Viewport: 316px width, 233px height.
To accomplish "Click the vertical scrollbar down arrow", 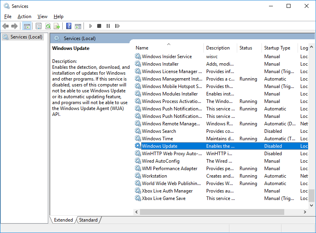I will (x=311, y=205).
